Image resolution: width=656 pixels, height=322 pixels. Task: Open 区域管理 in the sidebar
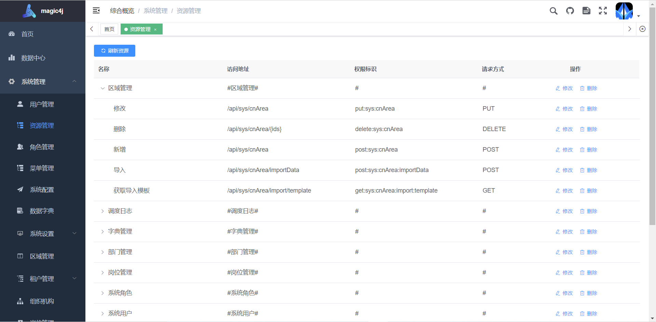[x=43, y=256]
